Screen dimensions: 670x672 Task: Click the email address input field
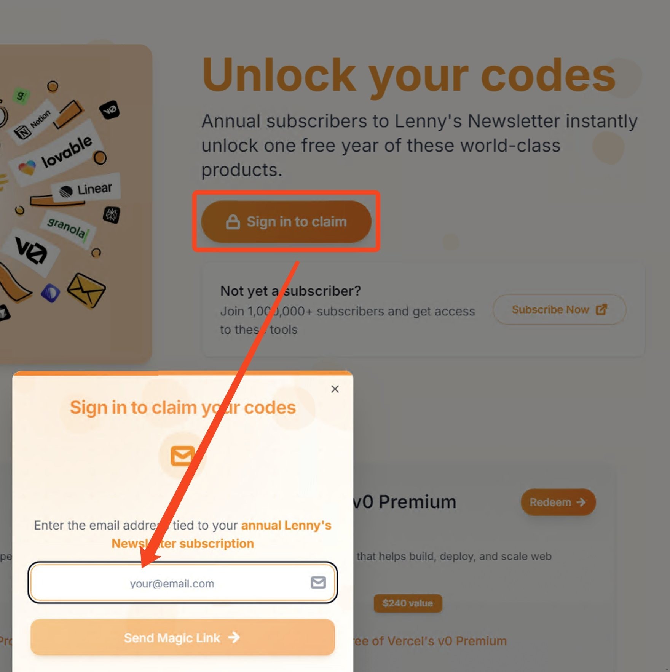pos(172,583)
